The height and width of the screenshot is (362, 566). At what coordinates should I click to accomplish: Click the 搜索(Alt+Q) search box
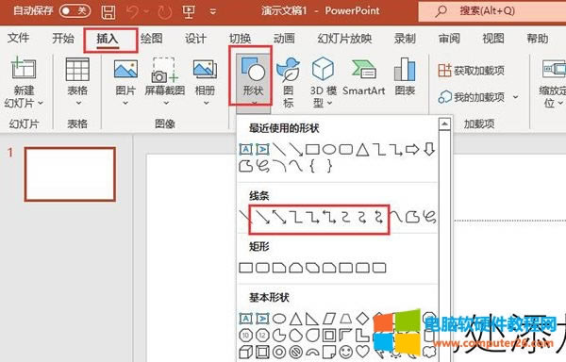pos(492,11)
